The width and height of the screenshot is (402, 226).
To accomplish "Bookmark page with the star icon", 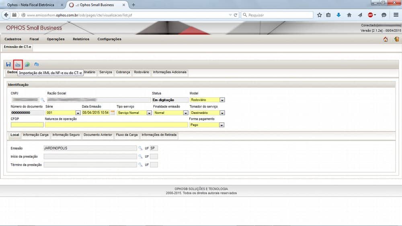I will click(x=319, y=15).
